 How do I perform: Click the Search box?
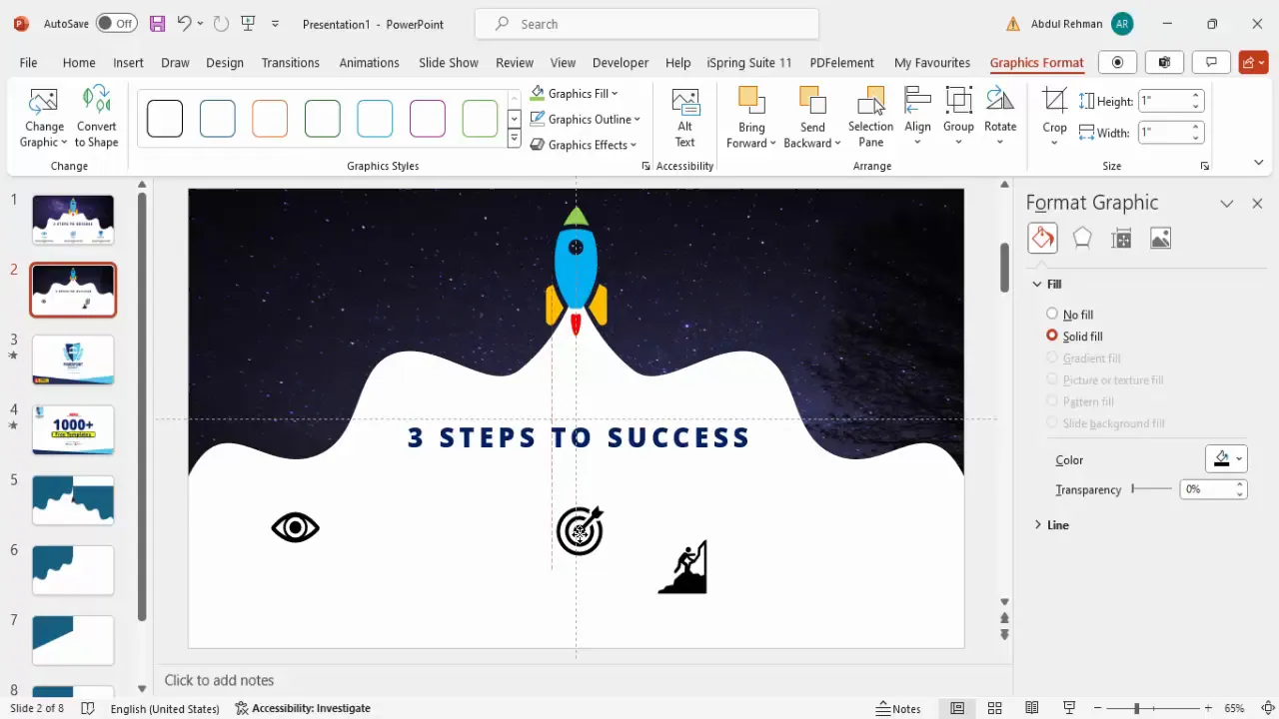646,24
